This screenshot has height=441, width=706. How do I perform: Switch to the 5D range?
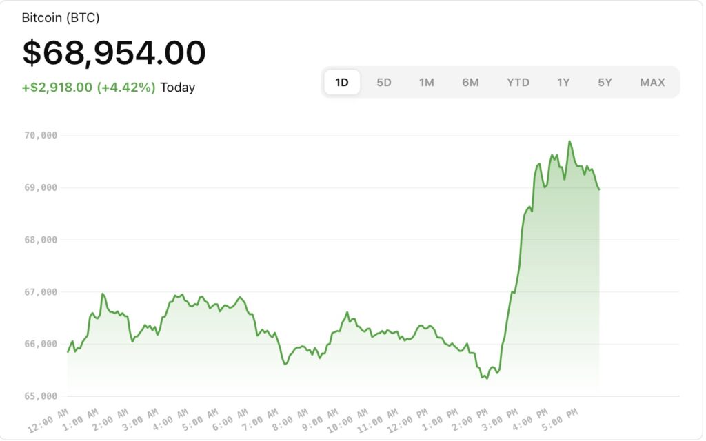(384, 83)
